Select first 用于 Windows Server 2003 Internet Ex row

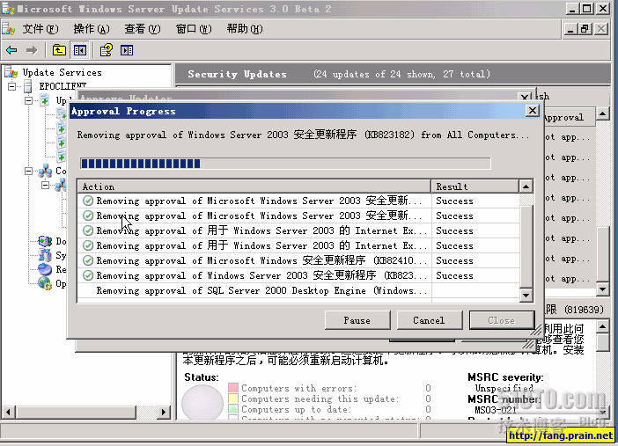click(x=298, y=230)
